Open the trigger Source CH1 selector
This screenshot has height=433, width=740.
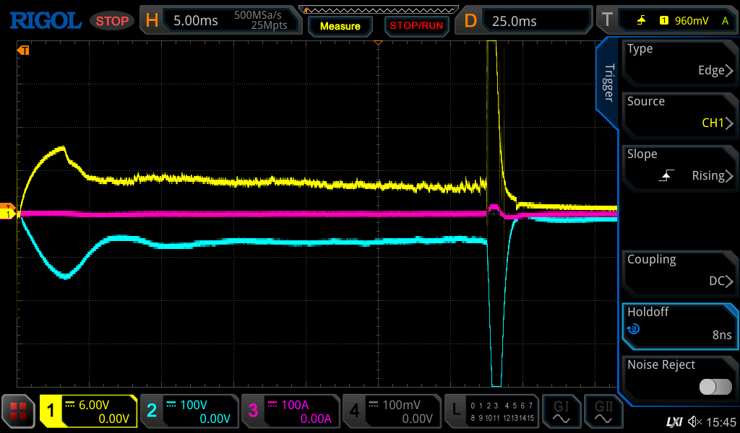pyautogui.click(x=679, y=113)
